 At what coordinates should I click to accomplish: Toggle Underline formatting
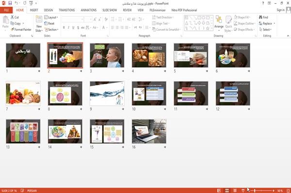73,28
